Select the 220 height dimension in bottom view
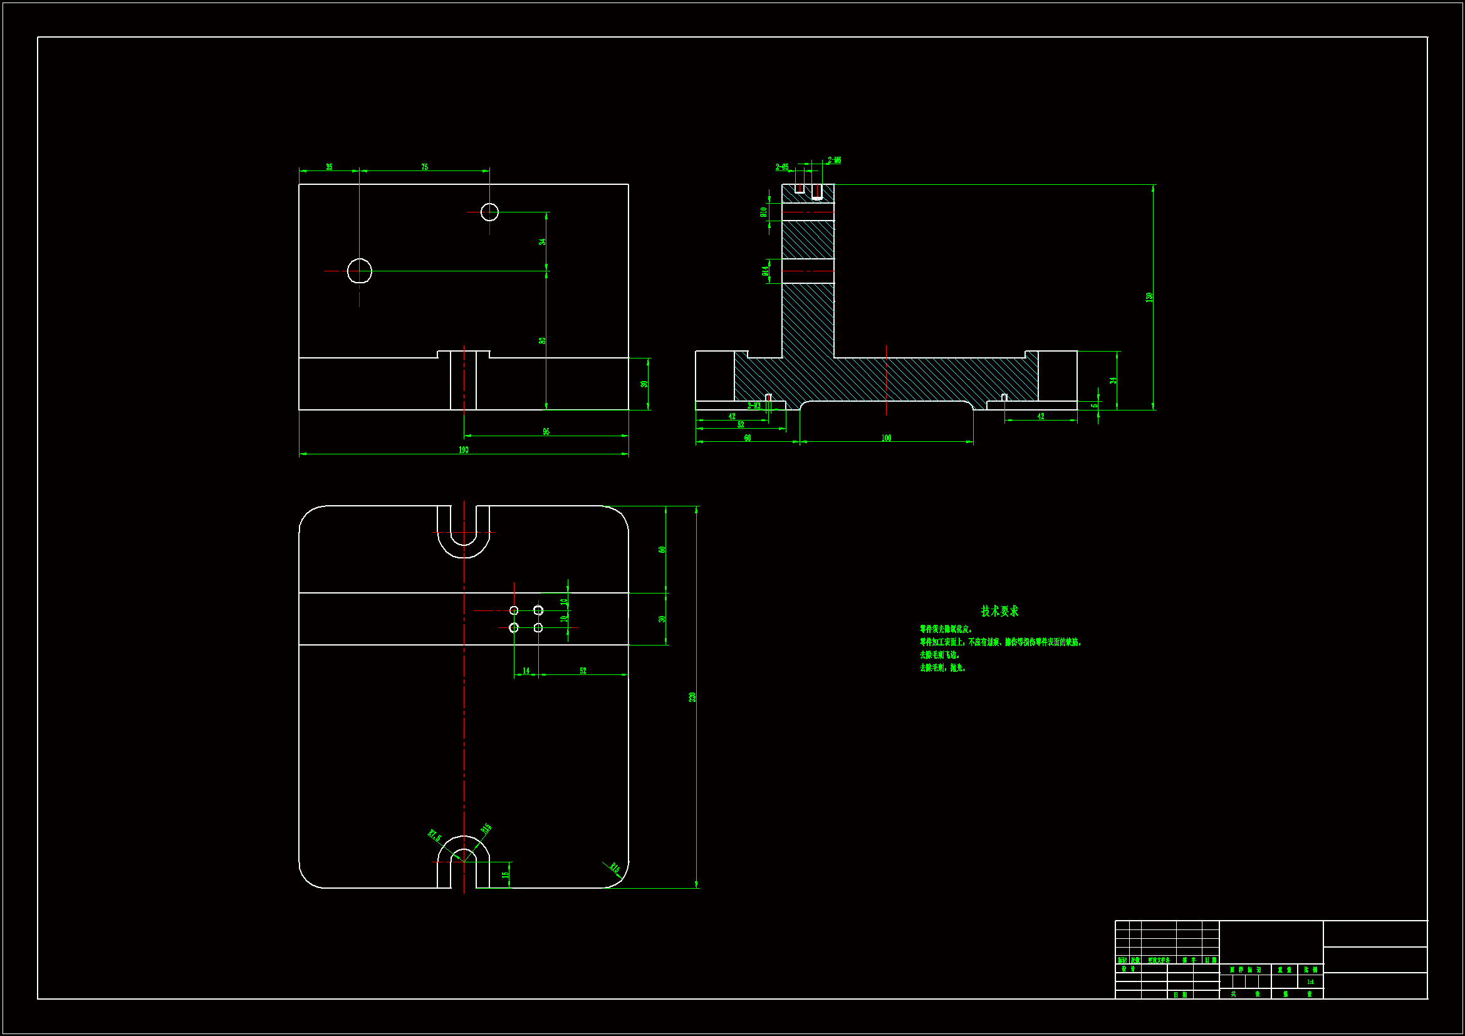The width and height of the screenshot is (1465, 1036). 692,697
